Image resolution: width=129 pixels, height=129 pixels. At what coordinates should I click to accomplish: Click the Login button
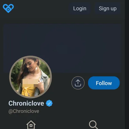80,8
